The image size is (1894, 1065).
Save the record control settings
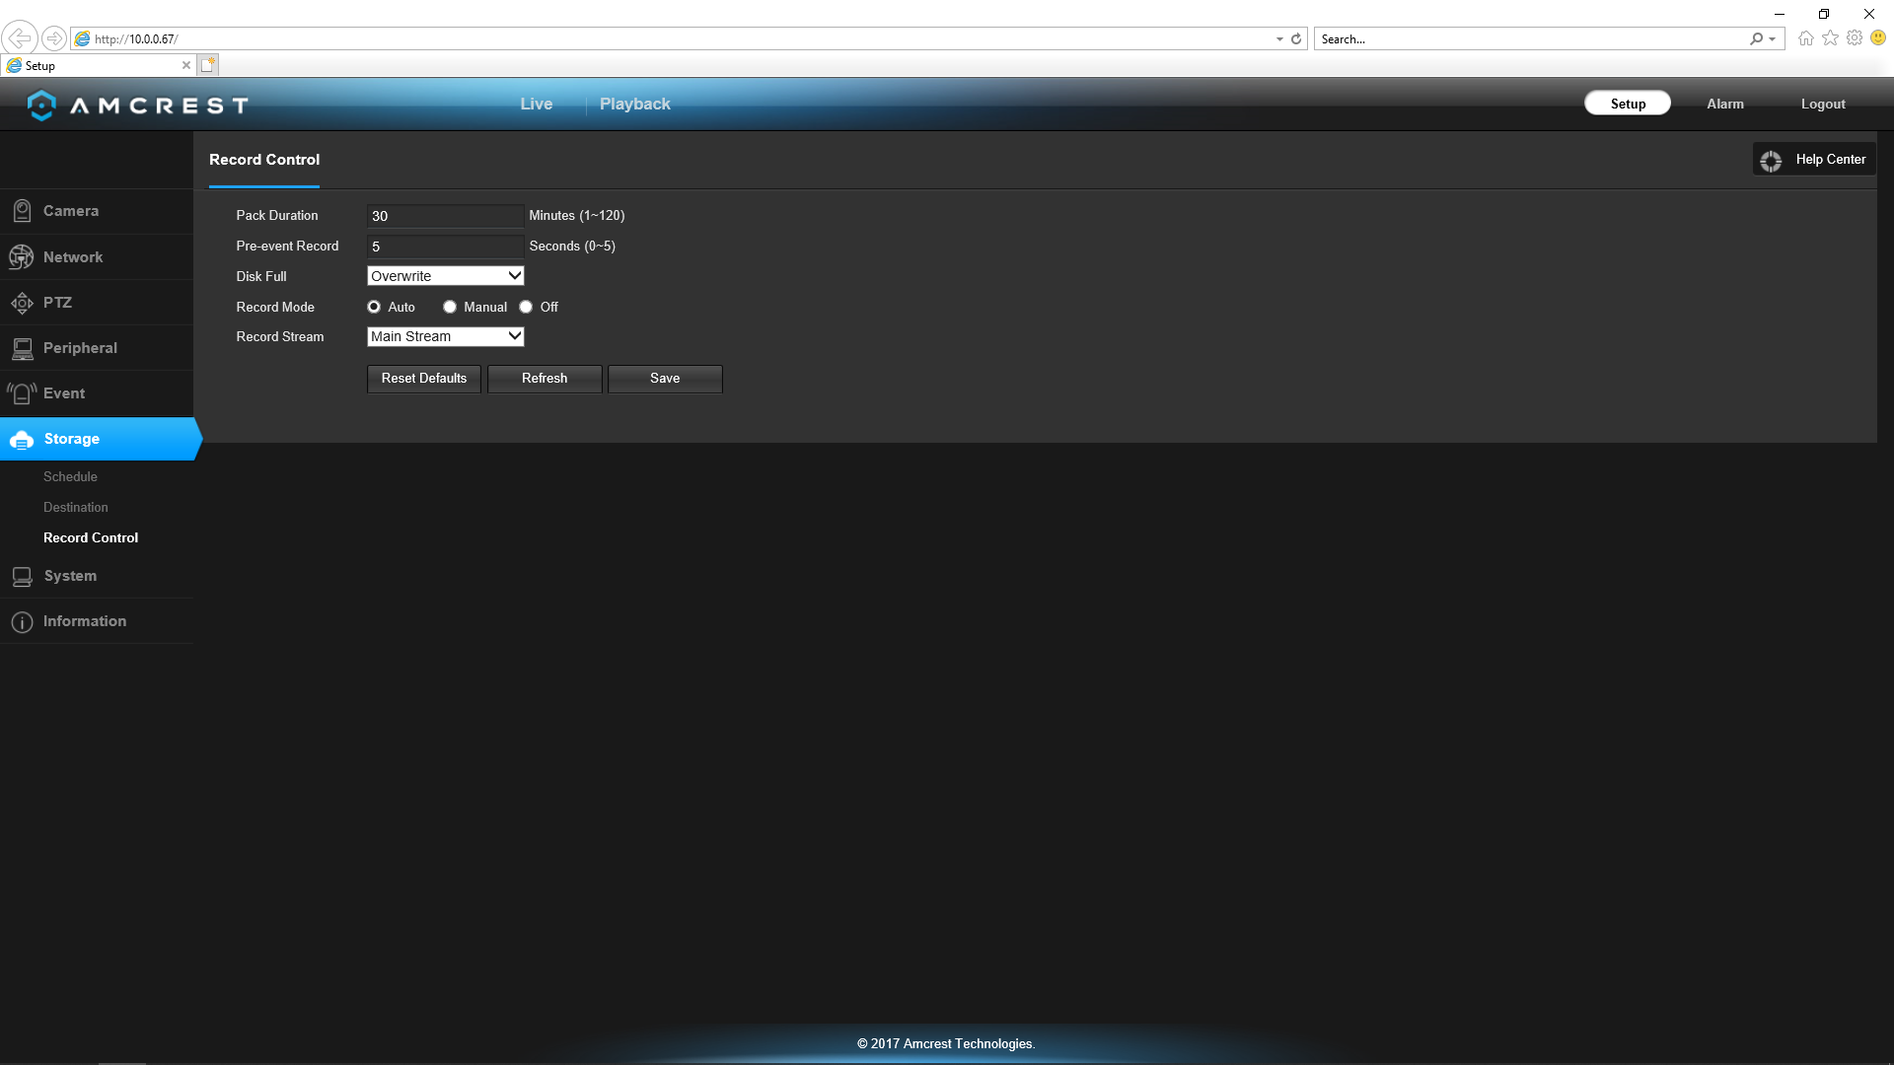[x=665, y=379]
